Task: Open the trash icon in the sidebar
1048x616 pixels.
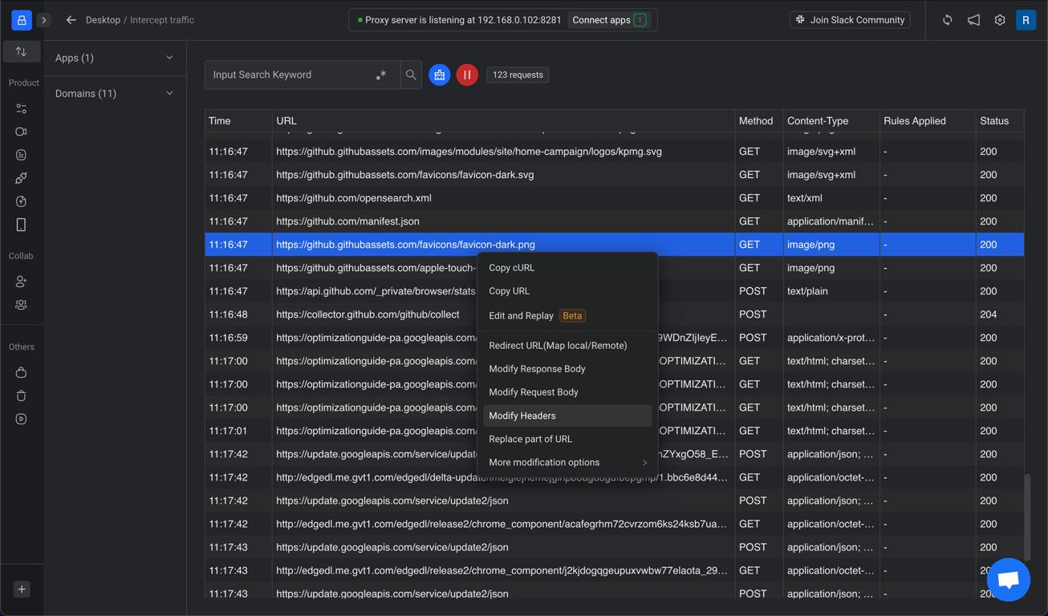Action: [x=22, y=395]
